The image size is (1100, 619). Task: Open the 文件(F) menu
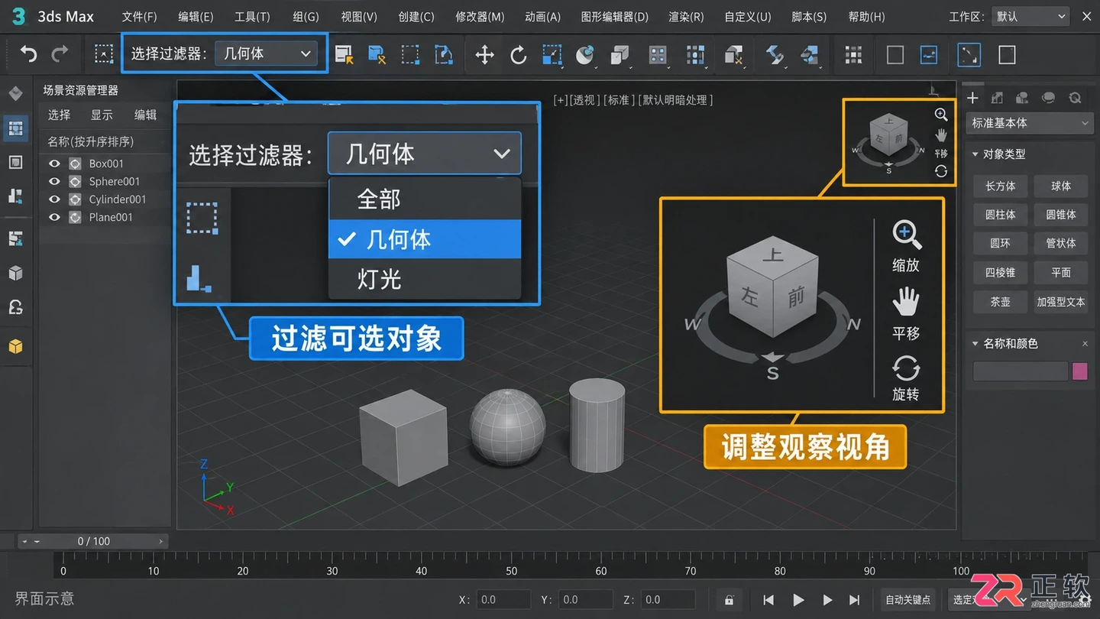(140, 16)
